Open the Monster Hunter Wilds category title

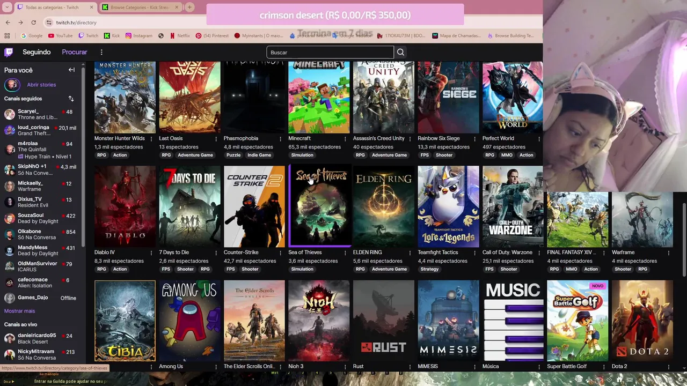120,138
